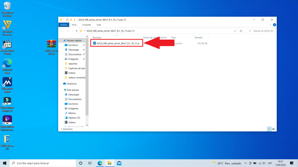Open the blue Help question-mark icon
Image resolution: width=298 pixels, height=167 pixels.
click(x=274, y=25)
